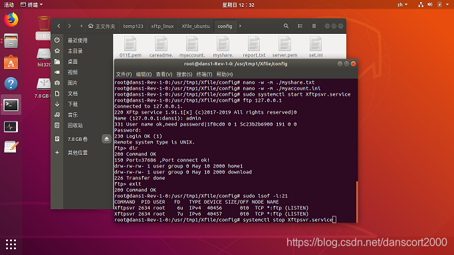Open terminal 帮助(H) menu
The height and width of the screenshot is (255, 454).
click(225, 74)
